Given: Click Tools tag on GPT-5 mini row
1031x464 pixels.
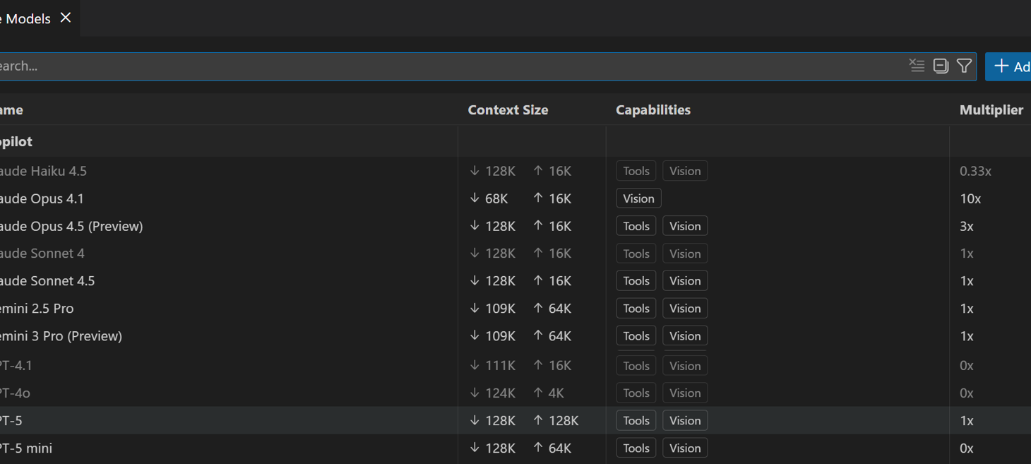Looking at the screenshot, I should [x=636, y=448].
